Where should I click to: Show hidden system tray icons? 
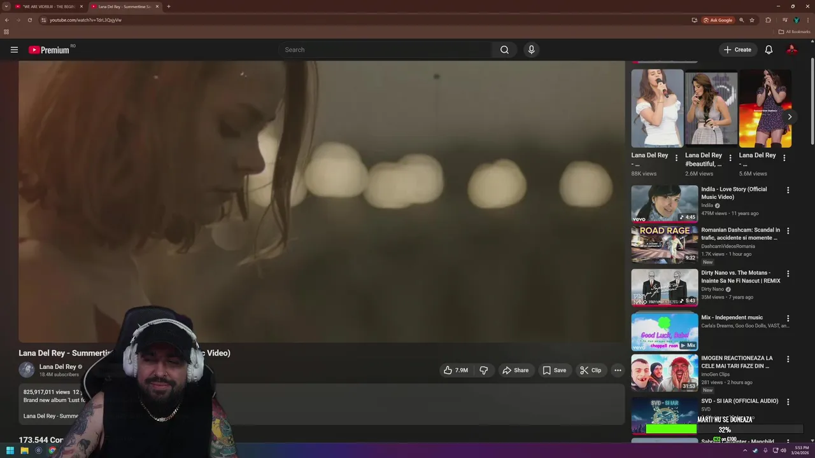[745, 450]
